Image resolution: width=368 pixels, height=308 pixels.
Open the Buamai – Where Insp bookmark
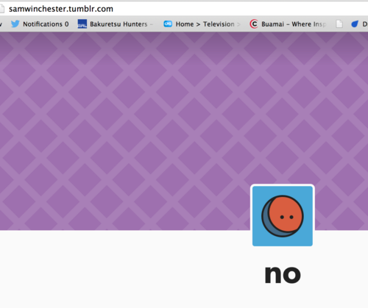click(288, 24)
